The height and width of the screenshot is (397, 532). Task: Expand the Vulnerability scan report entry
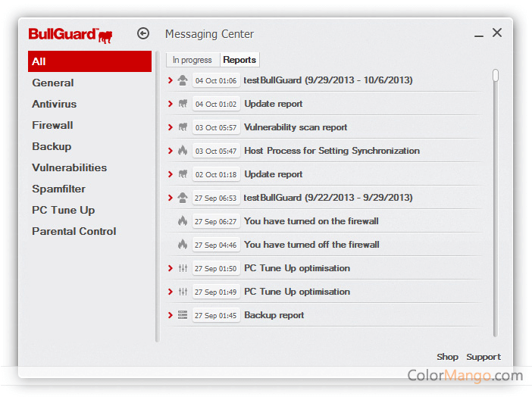pyautogui.click(x=171, y=127)
